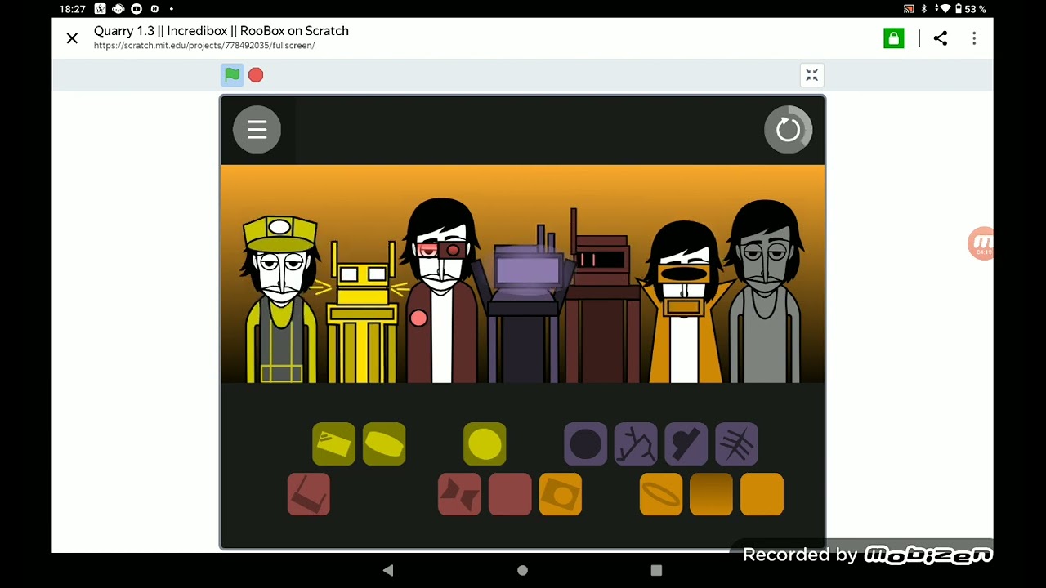1046x588 pixels.
Task: Click the page title Quarry 1.3 Incredibox
Action: point(221,31)
